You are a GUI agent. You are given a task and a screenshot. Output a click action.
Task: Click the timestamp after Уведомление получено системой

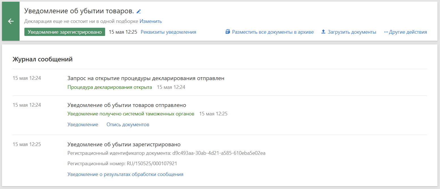213,114
